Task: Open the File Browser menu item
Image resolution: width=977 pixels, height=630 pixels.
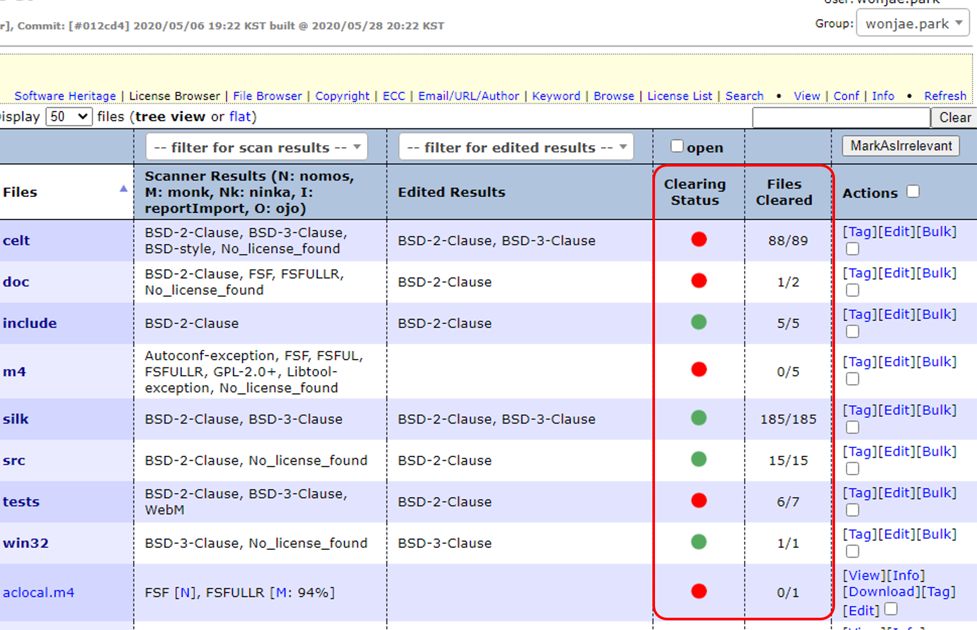Action: tap(267, 96)
